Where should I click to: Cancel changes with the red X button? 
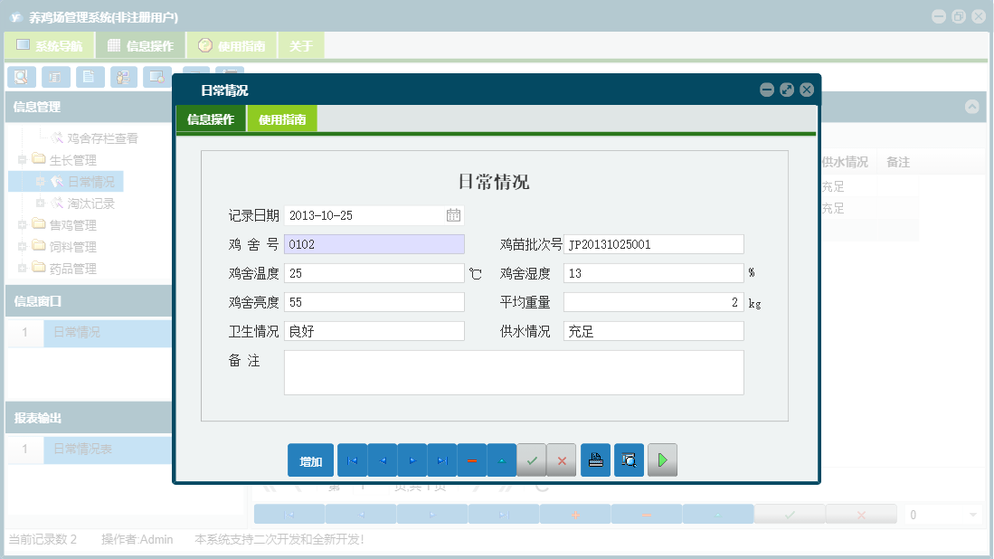click(562, 460)
